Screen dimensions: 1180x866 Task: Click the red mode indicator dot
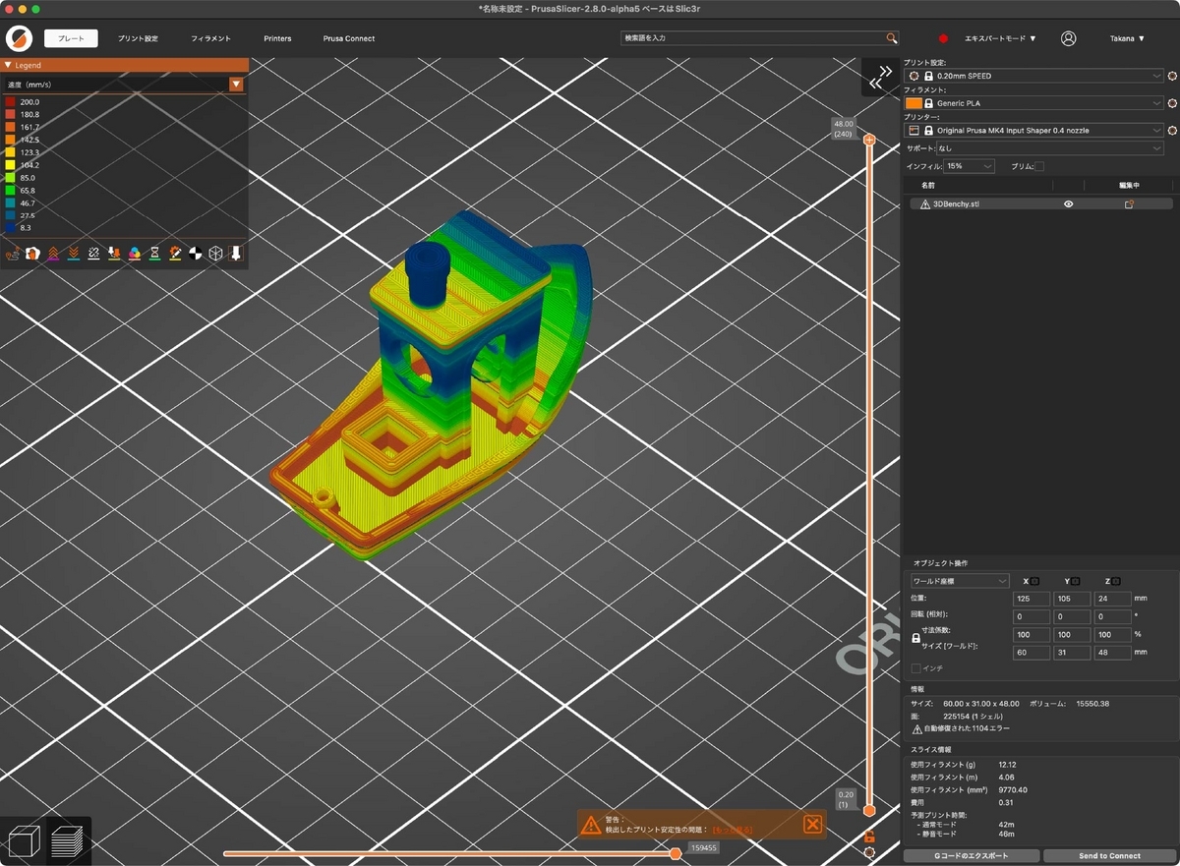pyautogui.click(x=943, y=38)
